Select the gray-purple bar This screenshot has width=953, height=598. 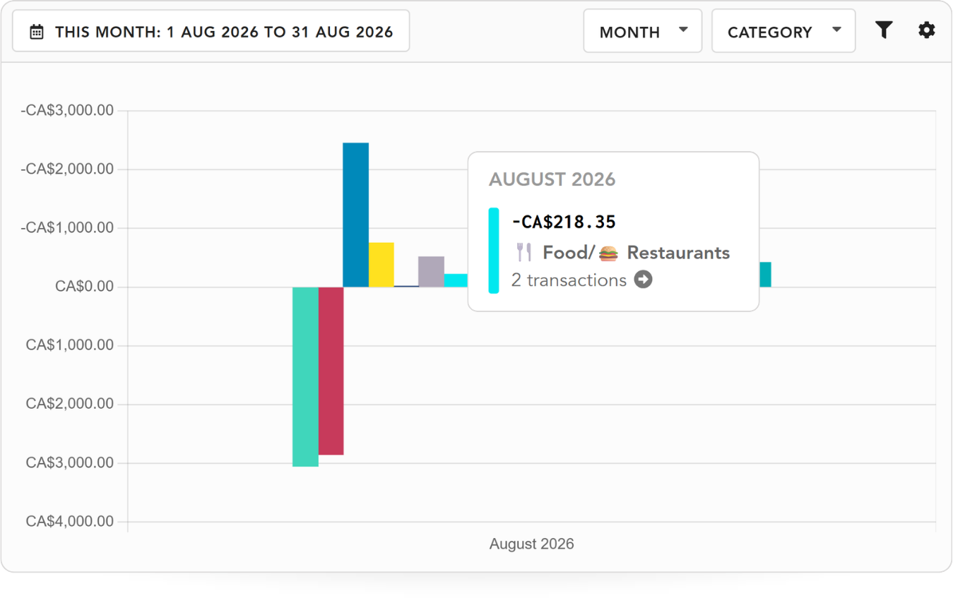click(432, 272)
